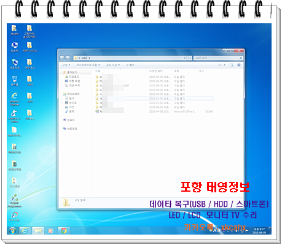Open Explorer help question-mark icon

(x=239, y=65)
